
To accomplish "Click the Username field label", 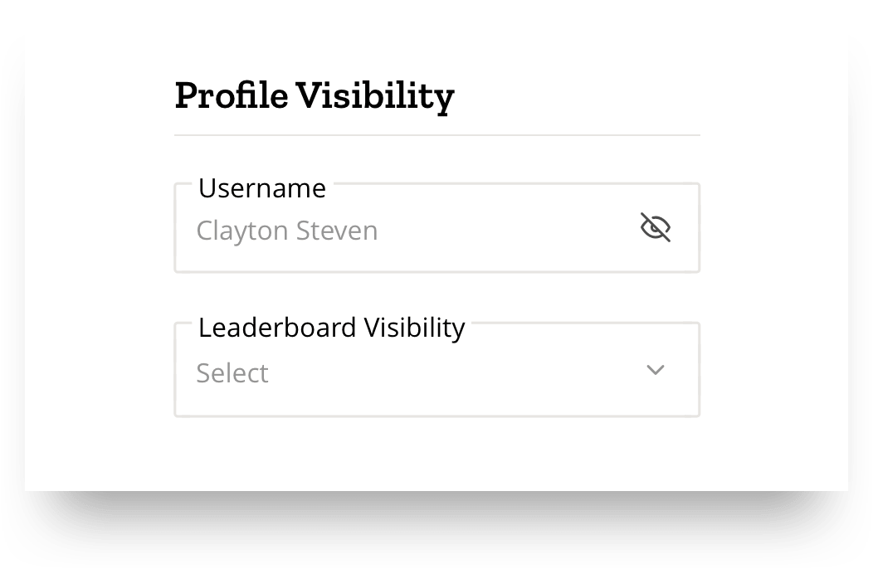I will [262, 188].
